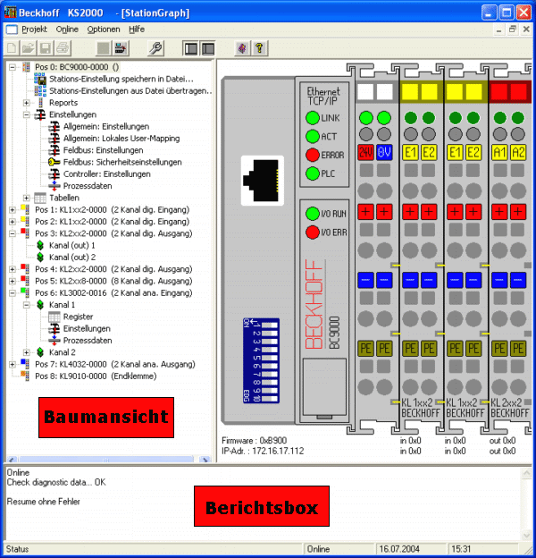The image size is (536, 558).
Task: Click the KL 2xx2 terminal label
Action: click(x=507, y=402)
